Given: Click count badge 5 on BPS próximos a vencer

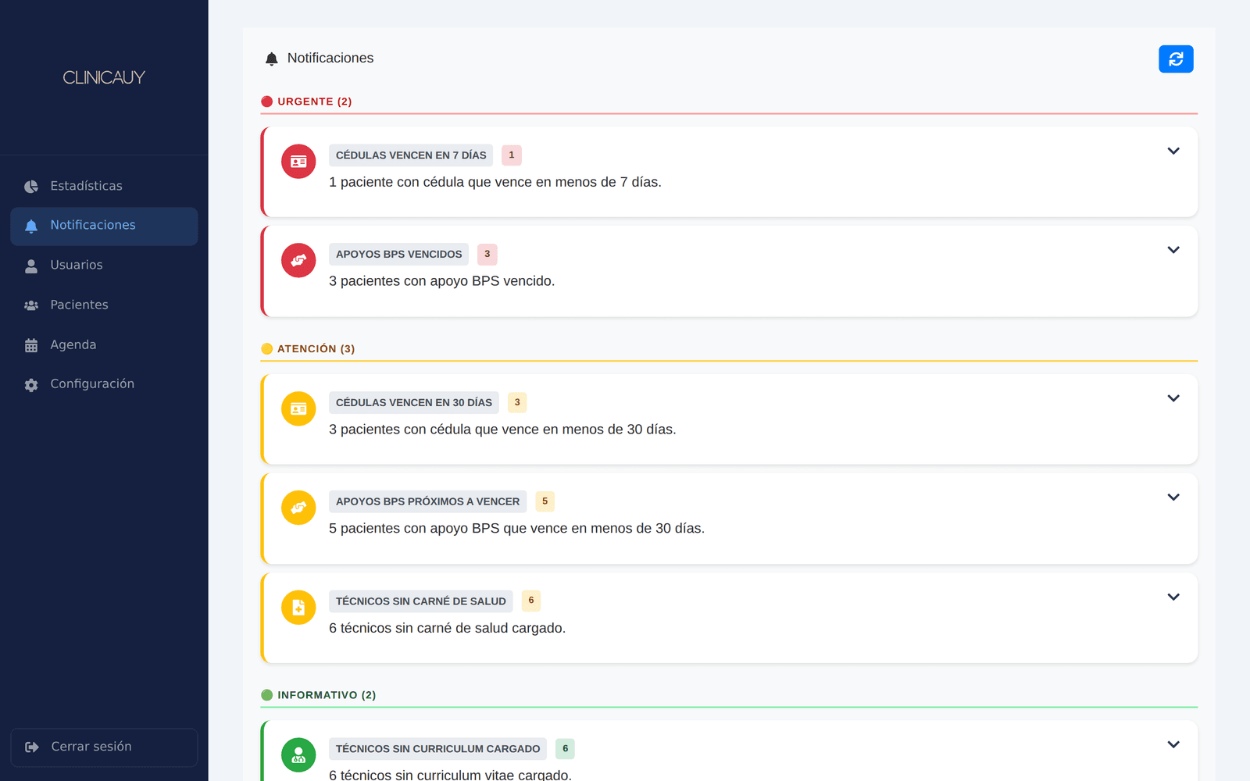Looking at the screenshot, I should point(545,501).
